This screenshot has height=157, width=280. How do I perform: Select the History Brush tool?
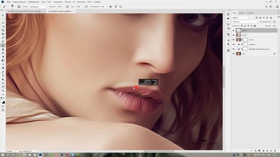click(x=3, y=53)
